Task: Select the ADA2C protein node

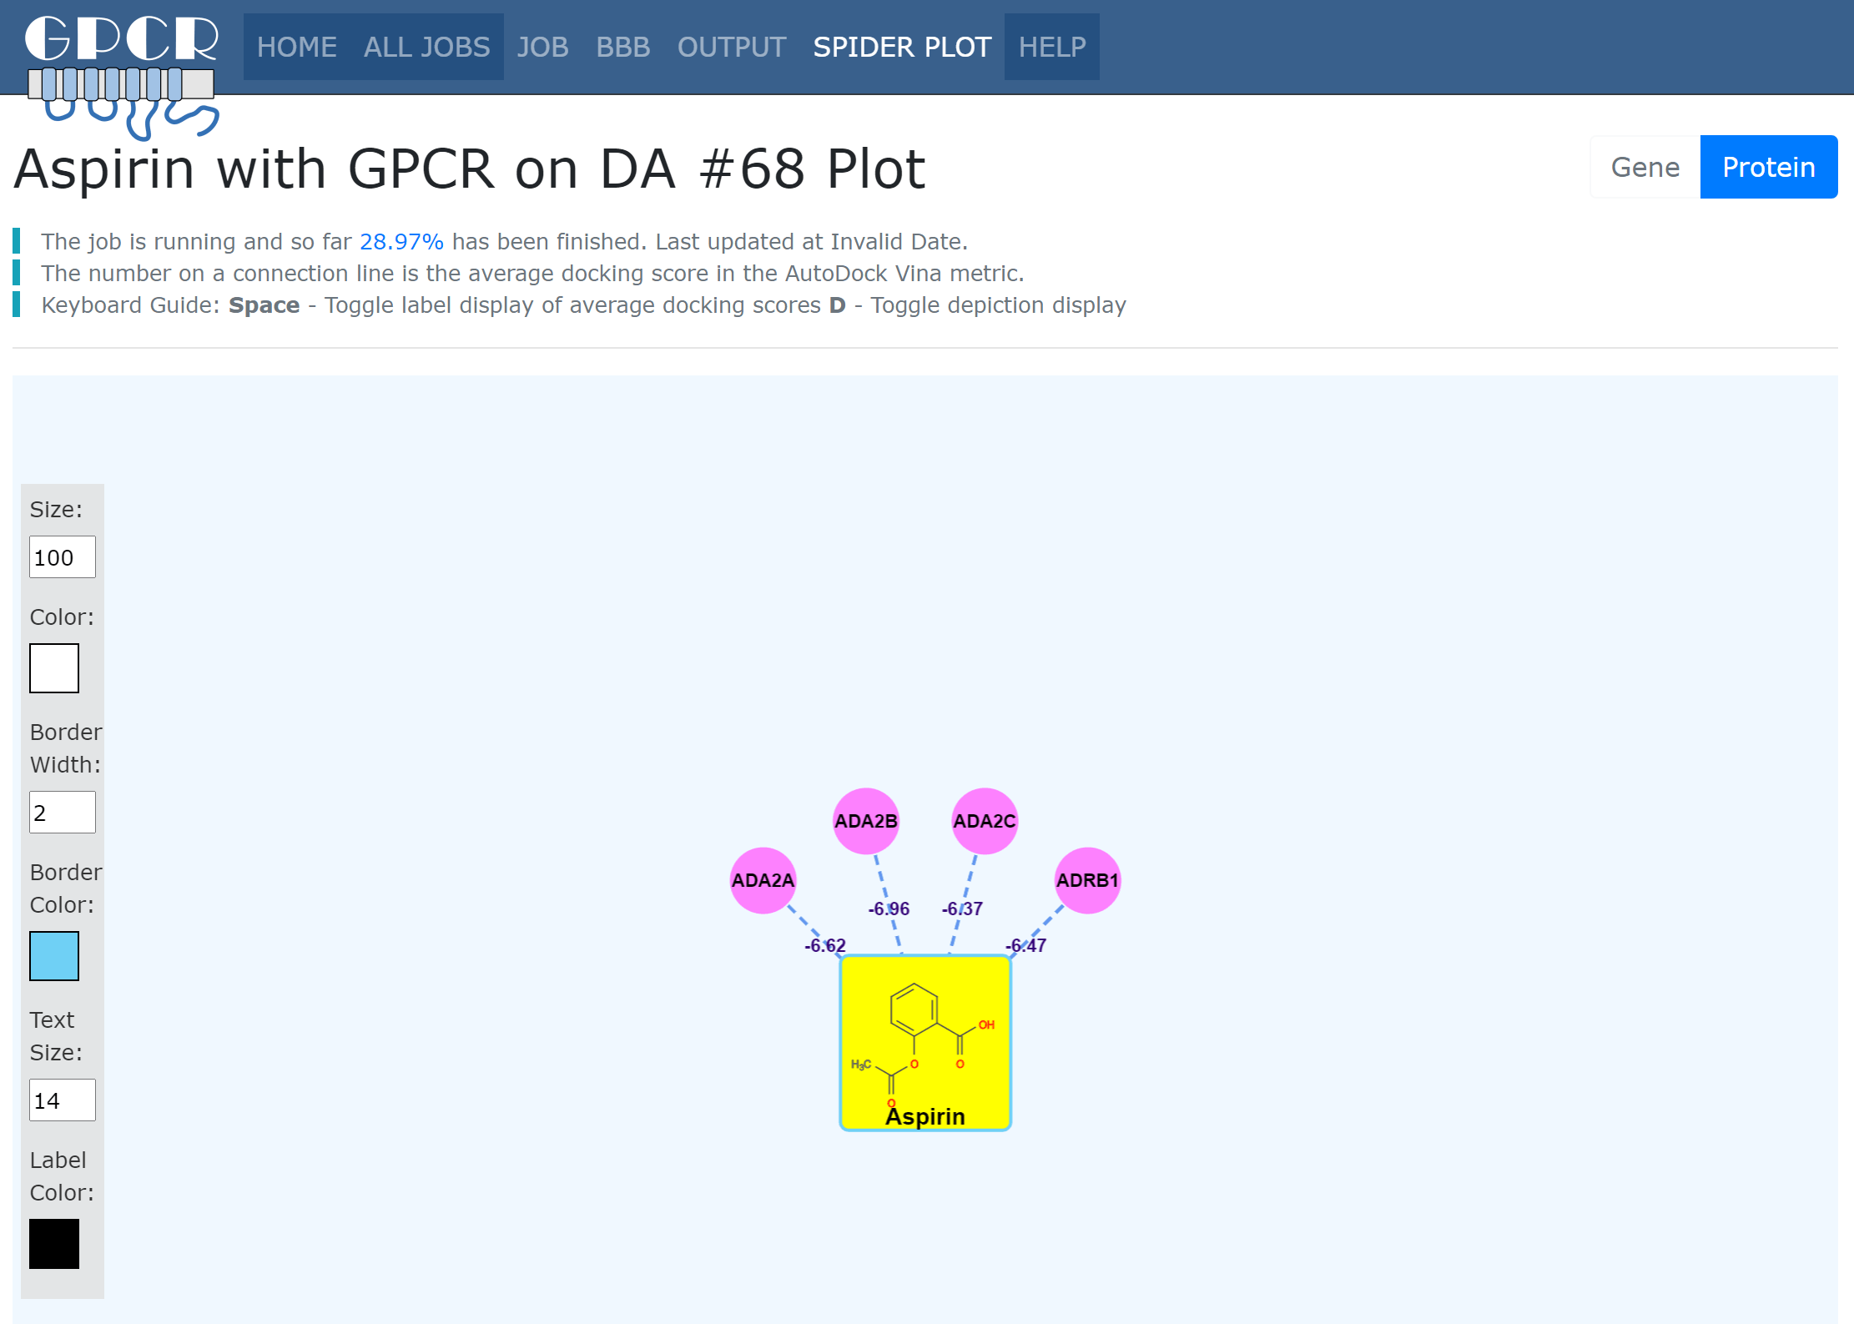Action: tap(985, 821)
